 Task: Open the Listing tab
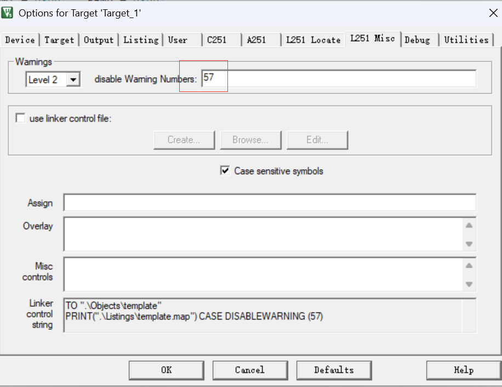pyautogui.click(x=141, y=40)
